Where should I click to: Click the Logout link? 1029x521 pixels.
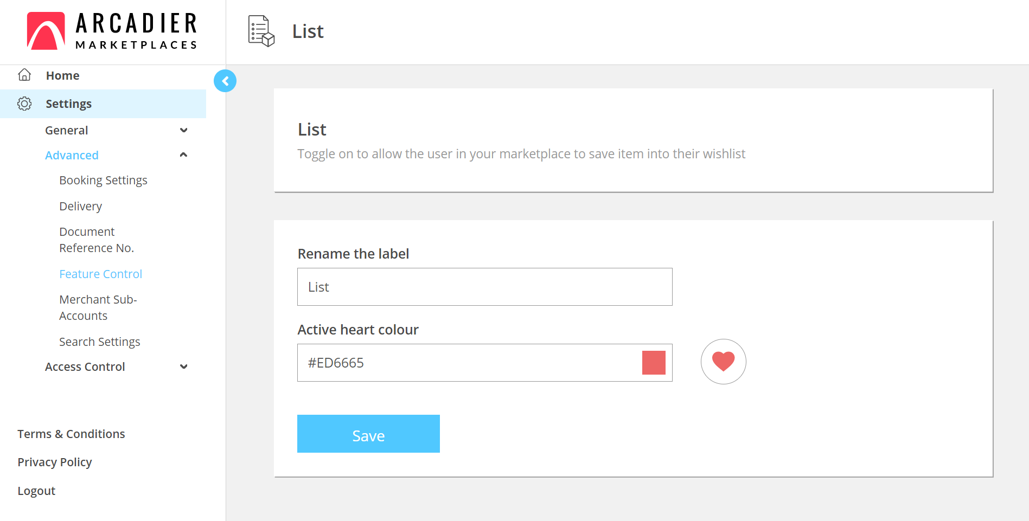click(x=36, y=491)
